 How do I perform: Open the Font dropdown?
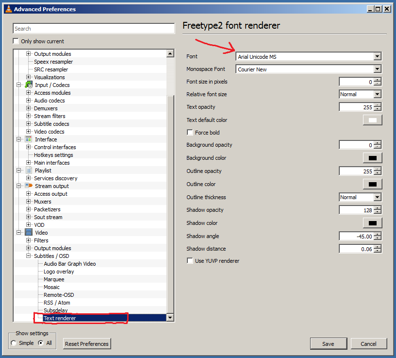point(377,56)
